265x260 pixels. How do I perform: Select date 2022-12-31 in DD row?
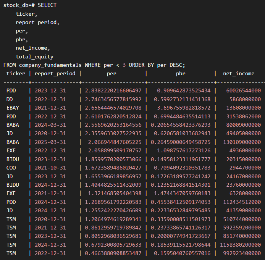[x=50, y=99]
